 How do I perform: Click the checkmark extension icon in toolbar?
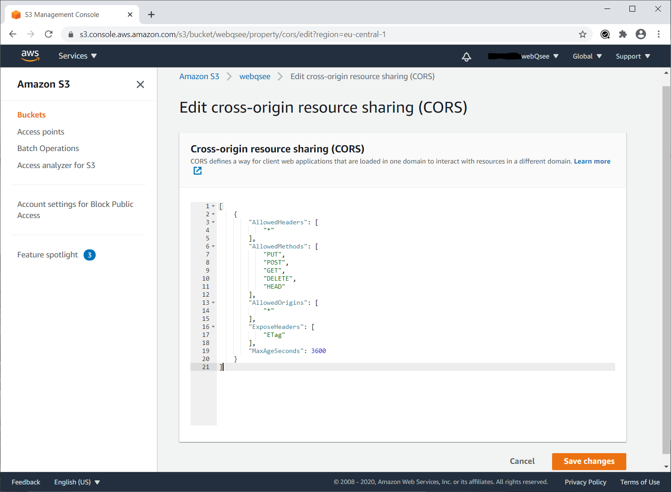[605, 34]
